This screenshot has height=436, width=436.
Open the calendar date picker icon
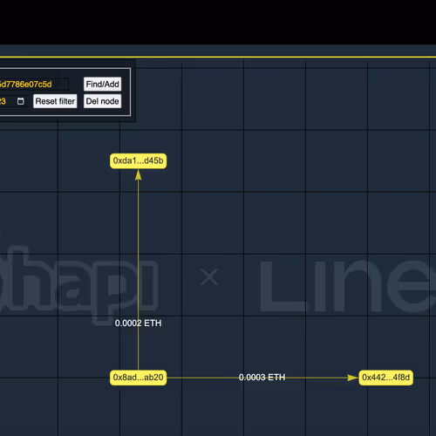pos(21,101)
